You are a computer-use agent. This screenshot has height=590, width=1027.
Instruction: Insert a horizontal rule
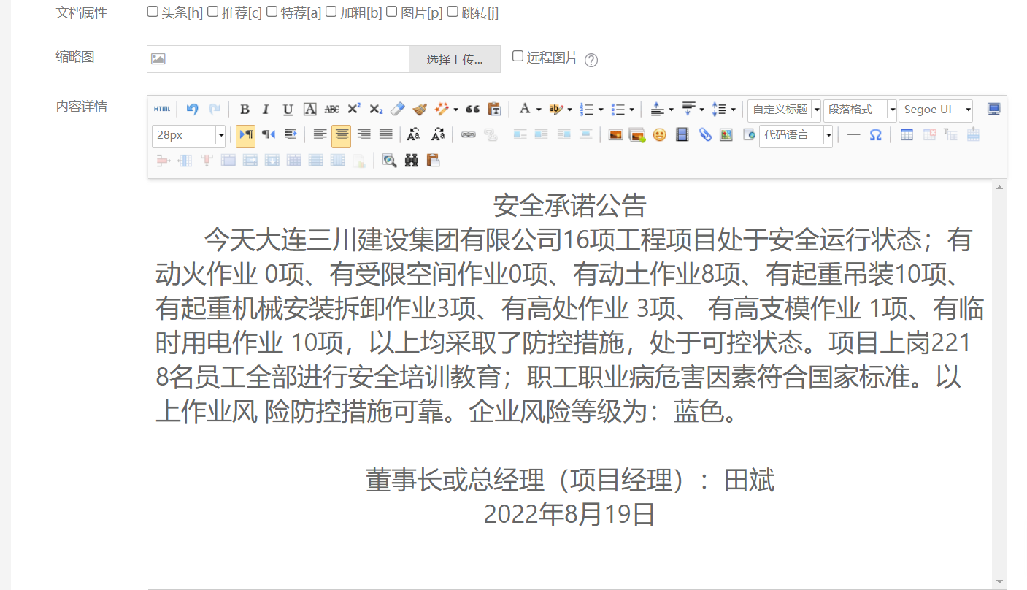coord(853,134)
